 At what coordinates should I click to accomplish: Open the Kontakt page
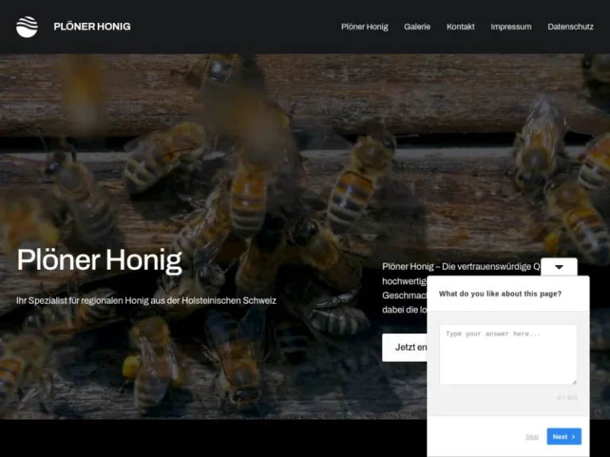461,26
